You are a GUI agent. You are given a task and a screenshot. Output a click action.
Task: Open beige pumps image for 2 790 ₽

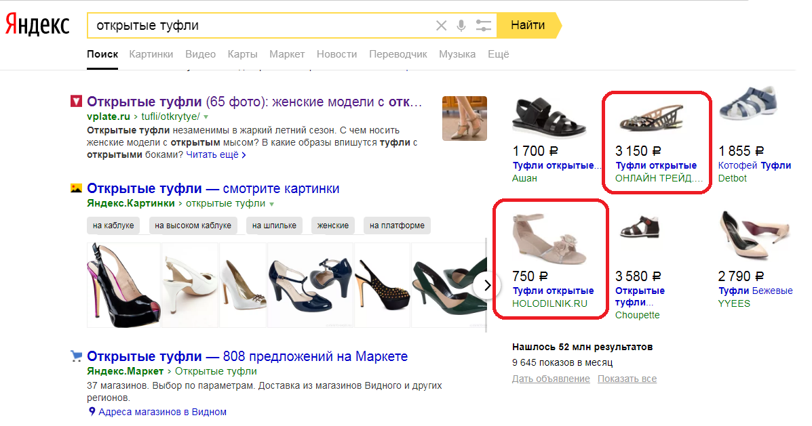point(755,235)
